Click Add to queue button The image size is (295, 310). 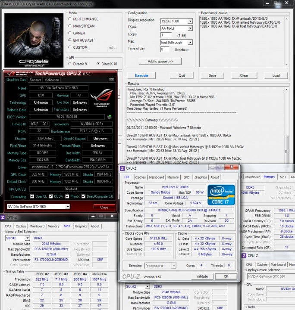coord(160,62)
